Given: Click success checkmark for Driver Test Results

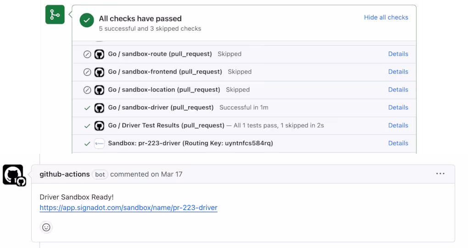Looking at the screenshot, I should (x=87, y=126).
